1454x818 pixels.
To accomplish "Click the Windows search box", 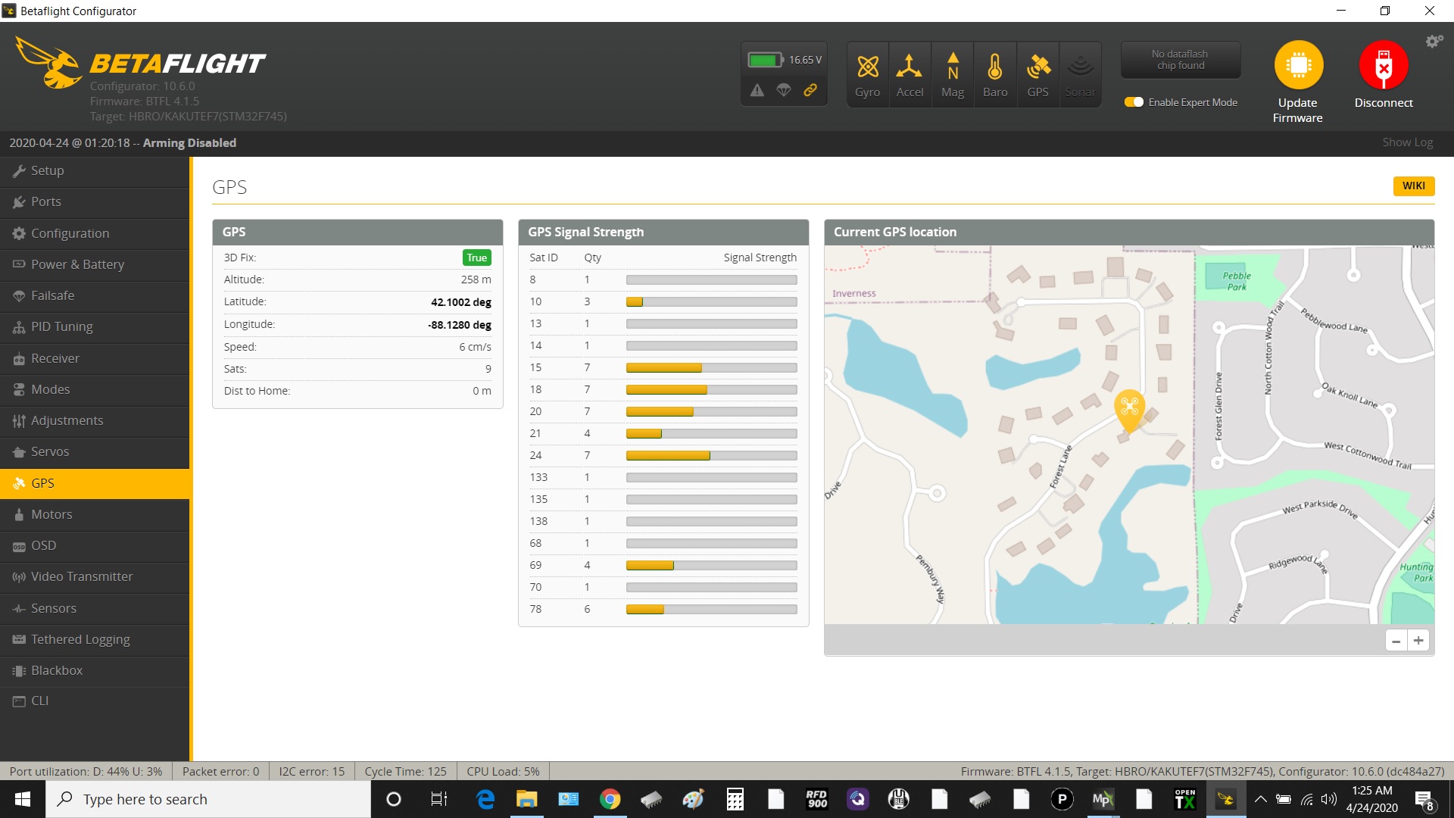I will click(208, 799).
